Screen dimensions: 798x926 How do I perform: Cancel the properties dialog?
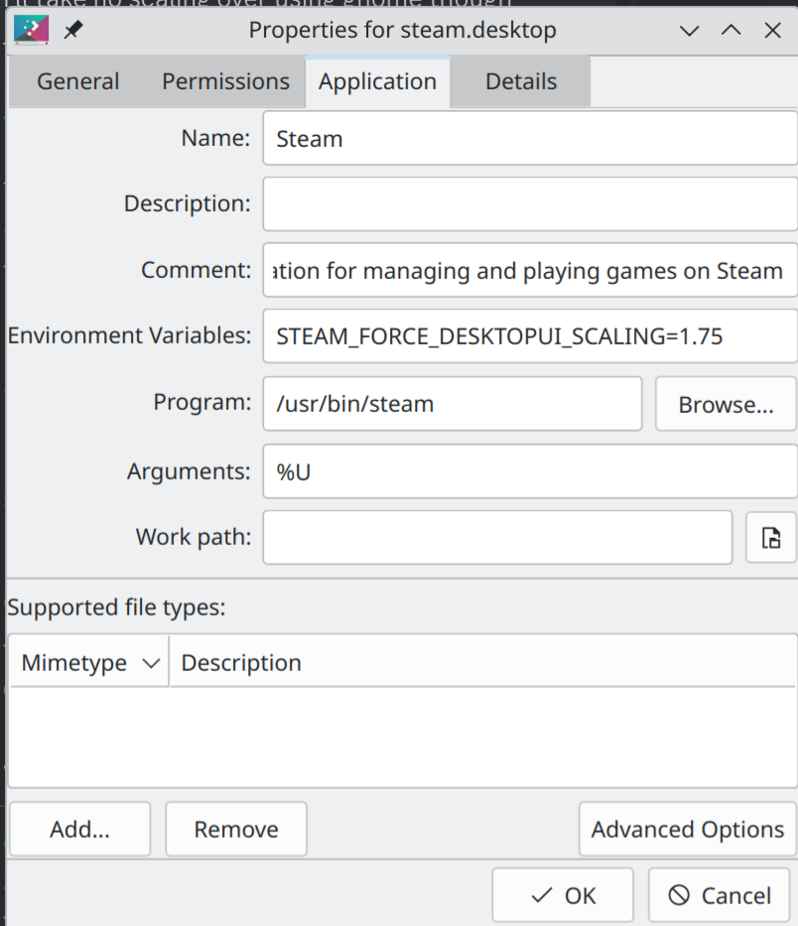click(x=720, y=895)
